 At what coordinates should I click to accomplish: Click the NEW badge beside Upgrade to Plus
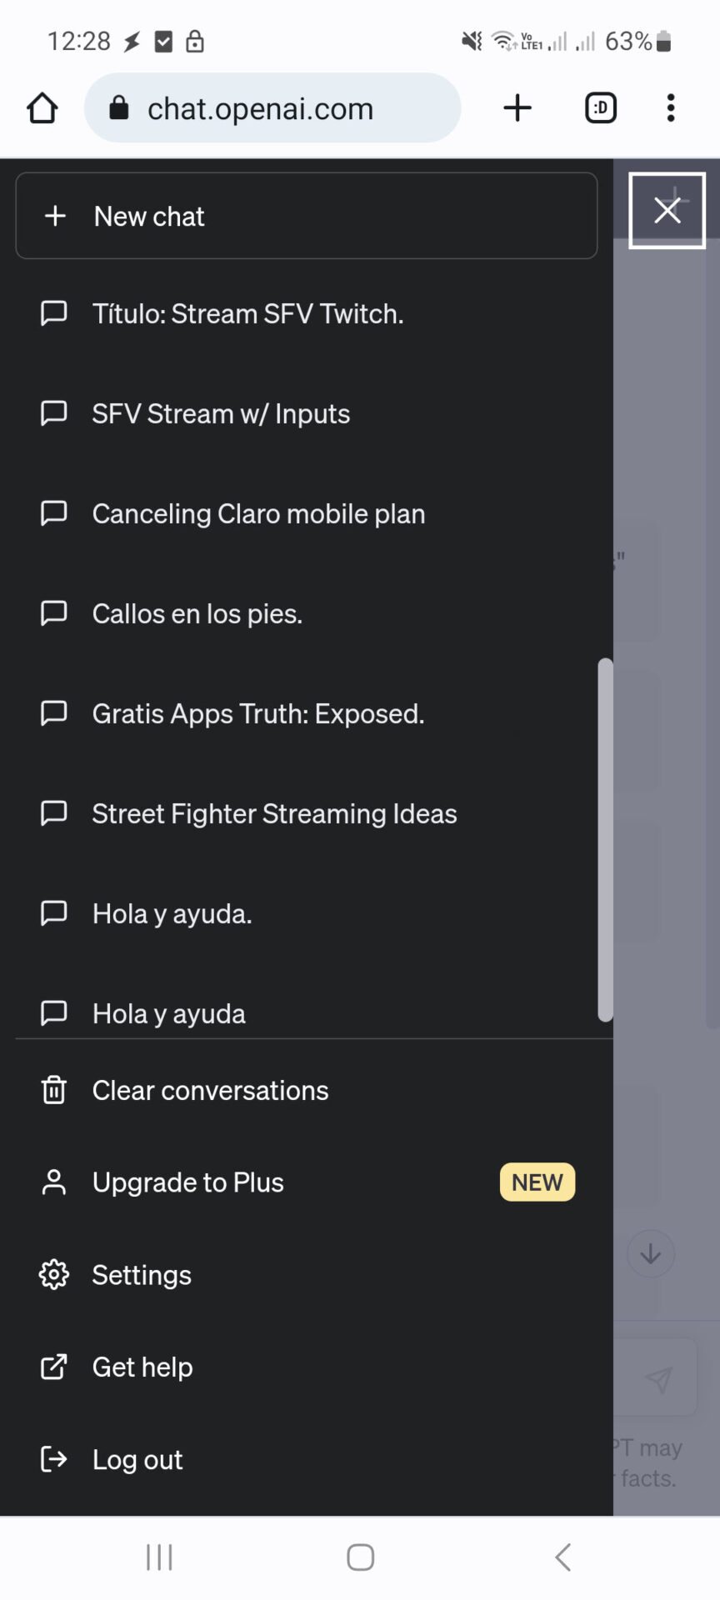click(x=537, y=1182)
